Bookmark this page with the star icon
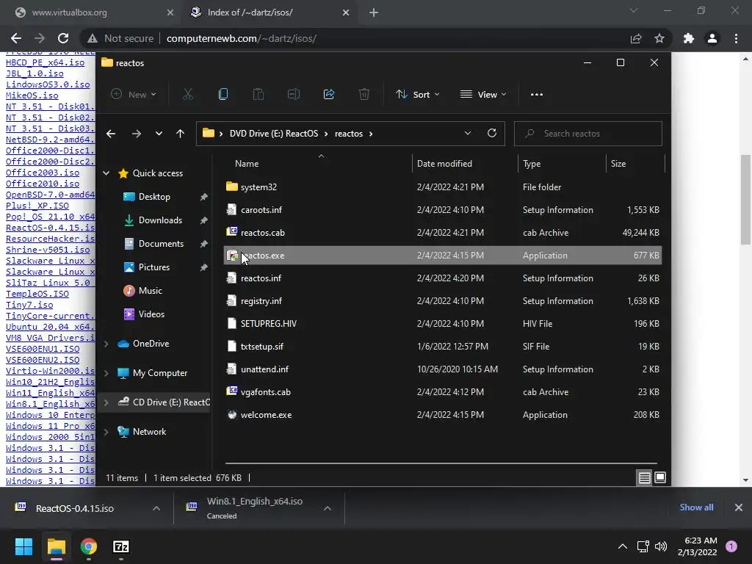752x564 pixels. [x=659, y=38]
